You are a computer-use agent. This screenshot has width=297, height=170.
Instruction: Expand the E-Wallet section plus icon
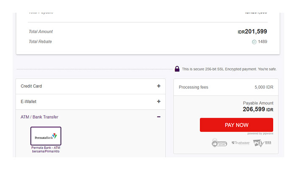pos(159,102)
